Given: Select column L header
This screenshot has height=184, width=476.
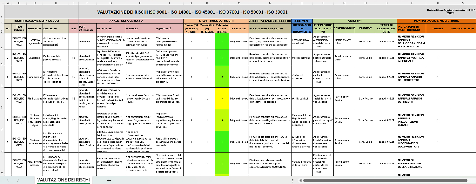Looking at the screenshot, I should (x=222, y=3).
